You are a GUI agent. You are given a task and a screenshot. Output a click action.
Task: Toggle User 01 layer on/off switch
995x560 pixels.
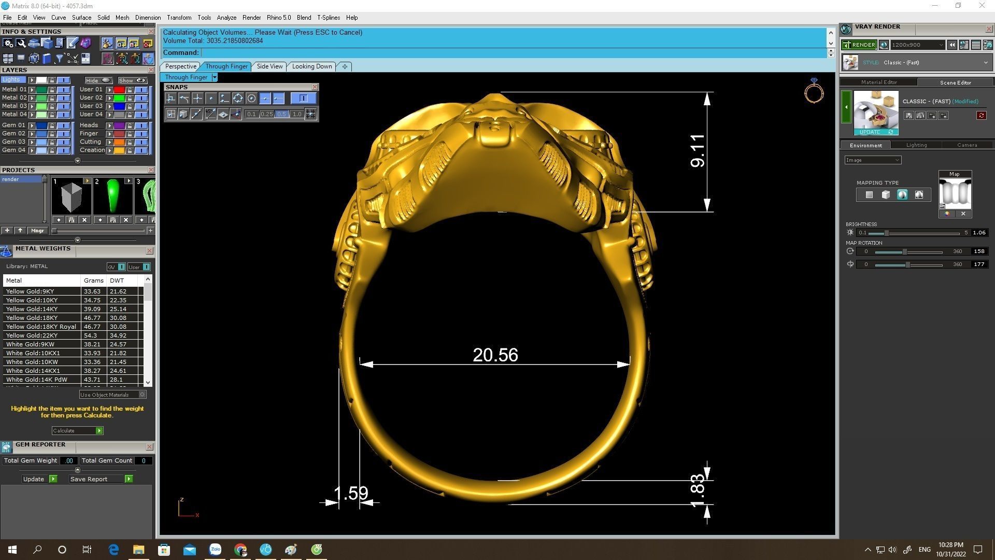tap(141, 90)
